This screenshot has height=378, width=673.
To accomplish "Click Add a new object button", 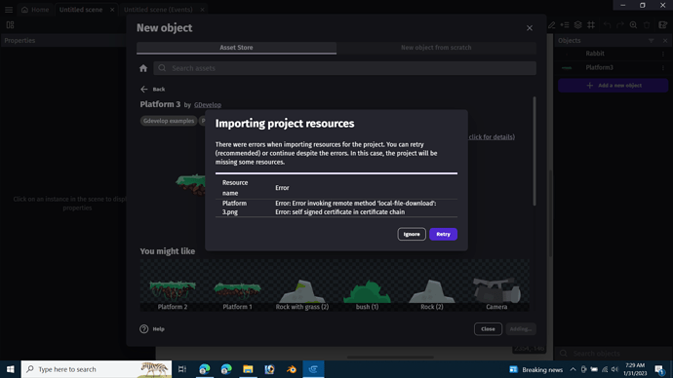I will [613, 86].
